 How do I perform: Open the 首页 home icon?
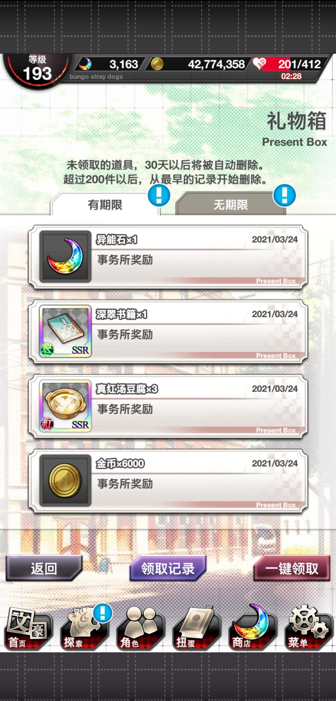pyautogui.click(x=28, y=628)
